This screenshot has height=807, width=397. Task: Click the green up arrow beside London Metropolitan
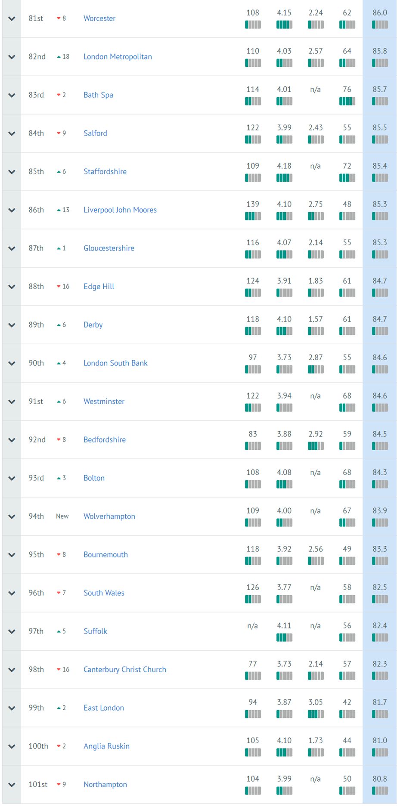click(x=59, y=57)
